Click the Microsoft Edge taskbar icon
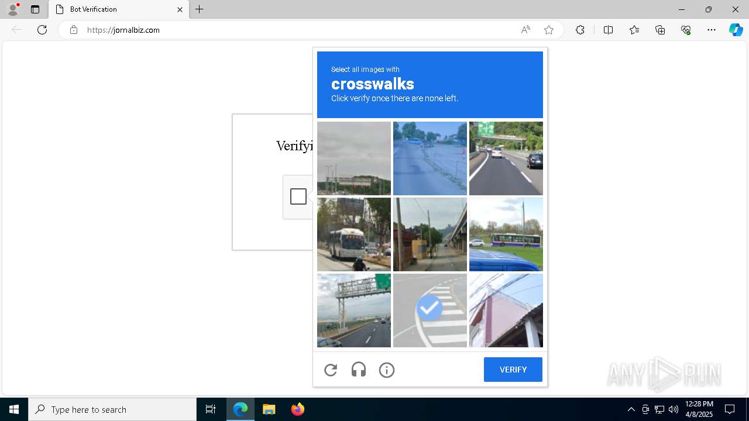749x421 pixels. pyautogui.click(x=240, y=409)
